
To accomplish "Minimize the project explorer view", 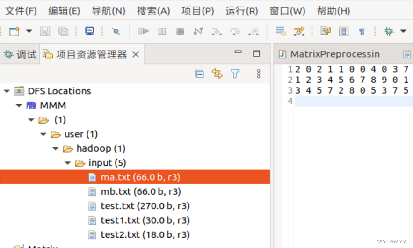I will pyautogui.click(x=238, y=52).
